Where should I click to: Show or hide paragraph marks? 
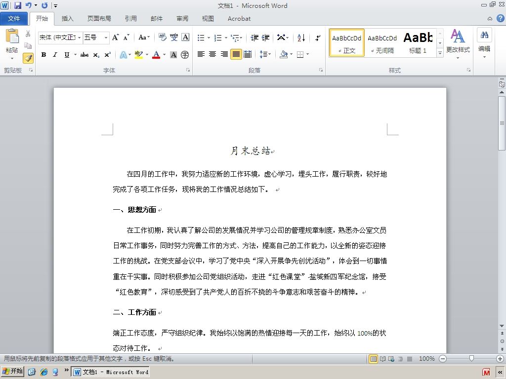coord(318,38)
